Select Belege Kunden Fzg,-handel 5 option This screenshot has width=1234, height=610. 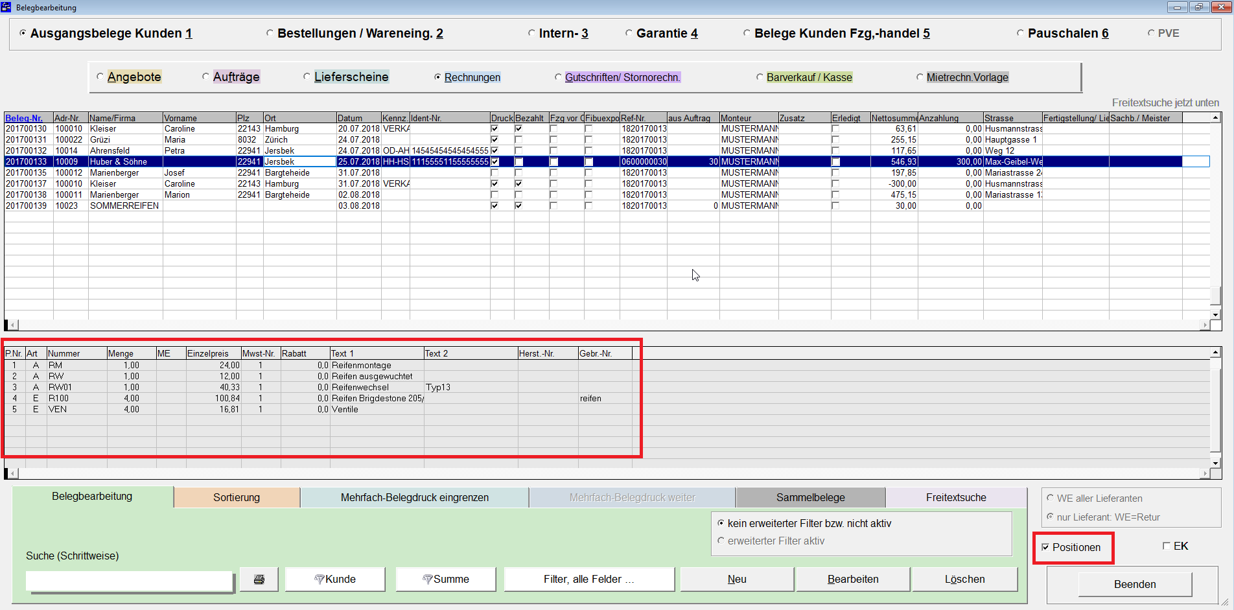[x=837, y=33]
